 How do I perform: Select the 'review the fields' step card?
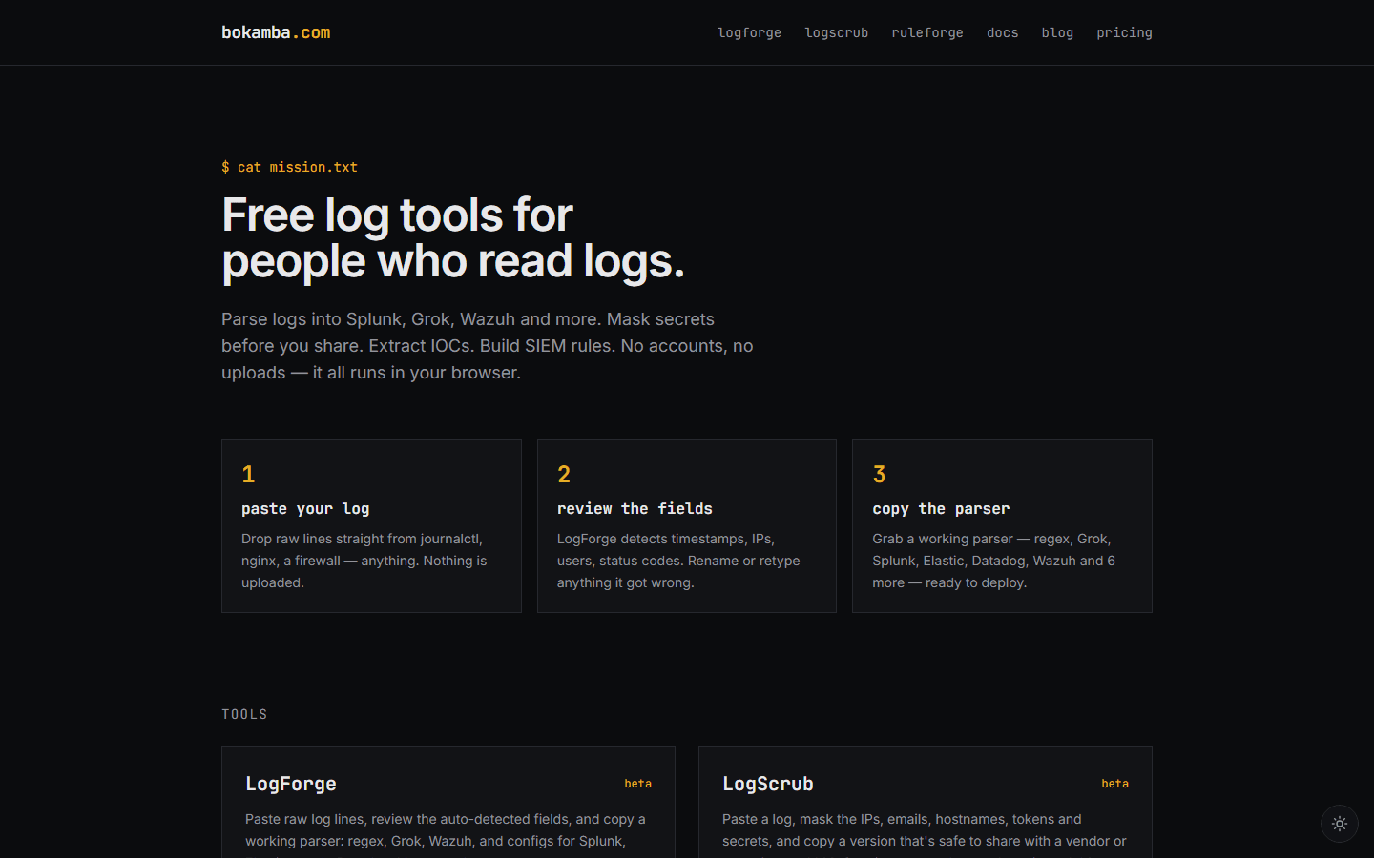[x=687, y=526]
